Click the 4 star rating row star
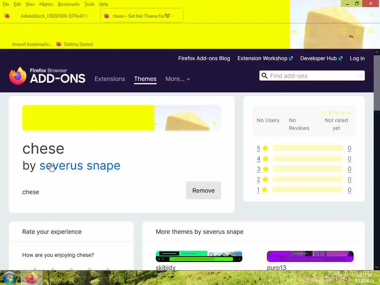This screenshot has width=380, height=285. click(266, 158)
